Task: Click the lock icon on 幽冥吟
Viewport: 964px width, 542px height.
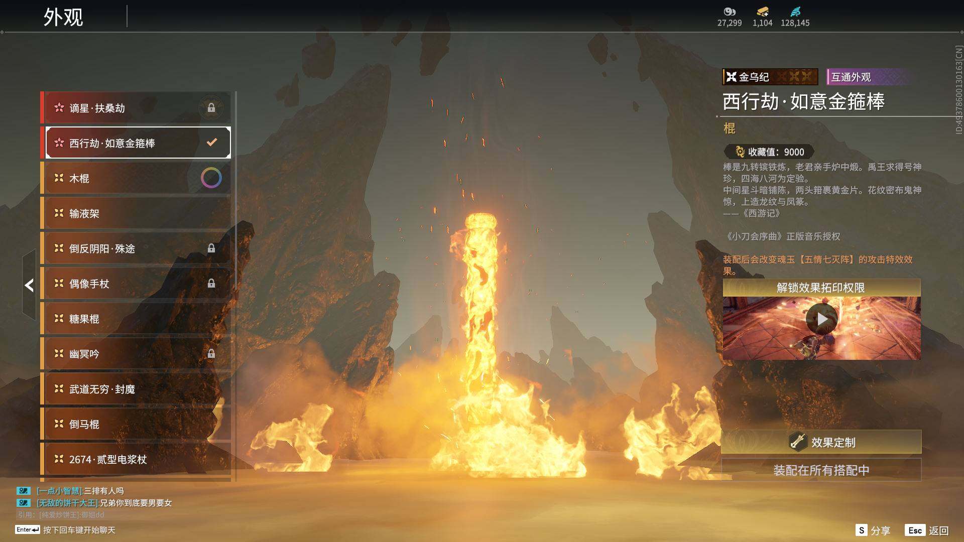Action: point(211,354)
